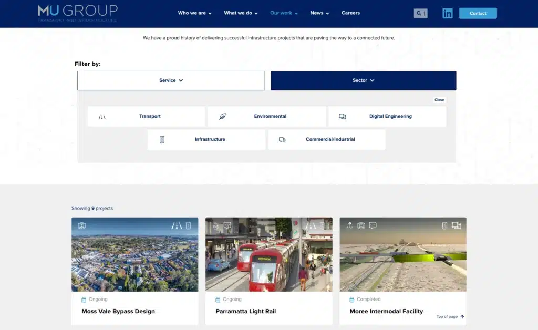This screenshot has width=538, height=330.
Task: Click the Infrastructure bridge icon
Action: pyautogui.click(x=162, y=139)
